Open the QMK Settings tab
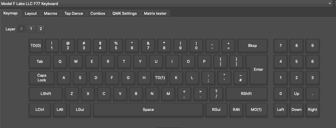Image resolution: width=336 pixels, height=128 pixels. coord(124,13)
